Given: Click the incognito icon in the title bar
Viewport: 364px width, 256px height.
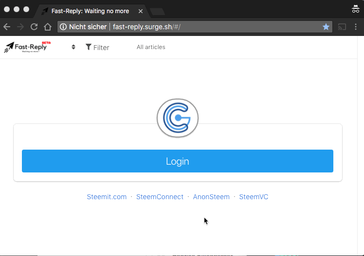Looking at the screenshot, I should [x=356, y=9].
